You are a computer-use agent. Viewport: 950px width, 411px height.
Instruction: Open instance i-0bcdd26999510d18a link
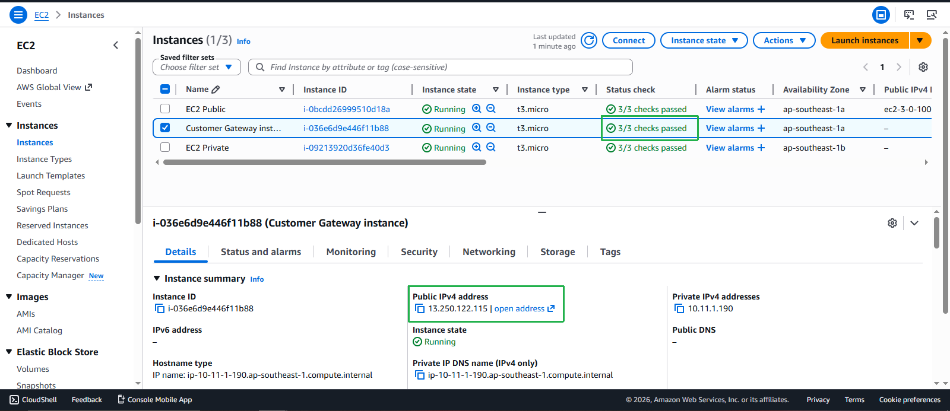tap(347, 109)
